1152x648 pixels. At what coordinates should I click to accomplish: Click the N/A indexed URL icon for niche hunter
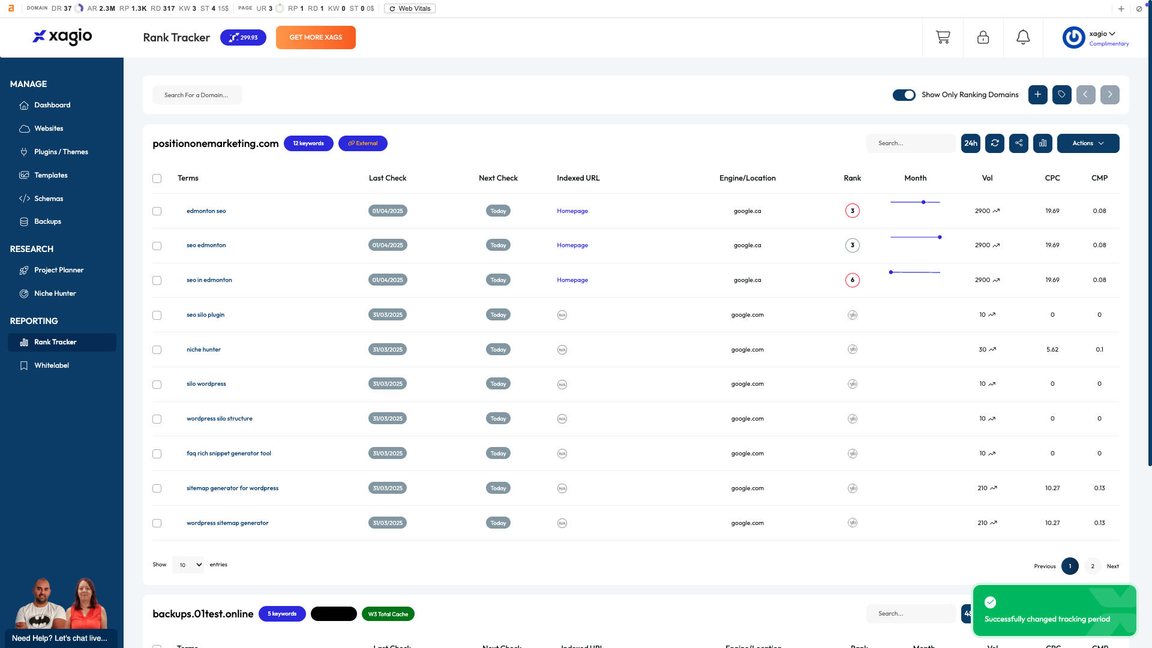562,350
